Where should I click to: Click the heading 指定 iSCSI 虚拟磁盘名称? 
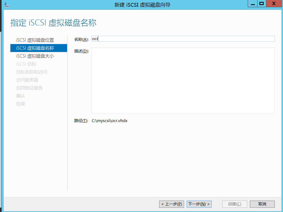click(x=53, y=23)
